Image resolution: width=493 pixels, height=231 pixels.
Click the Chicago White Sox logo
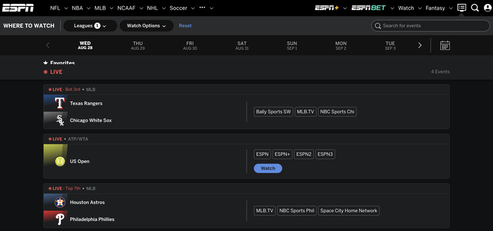[60, 120]
